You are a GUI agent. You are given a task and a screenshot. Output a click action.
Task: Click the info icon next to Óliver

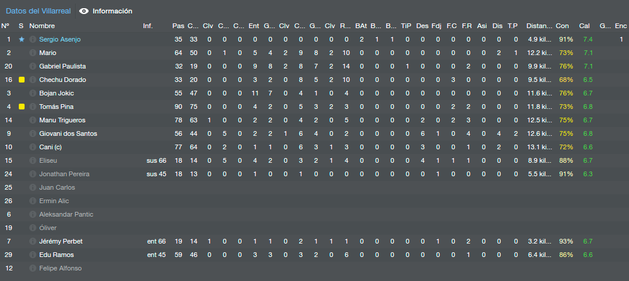(x=32, y=228)
